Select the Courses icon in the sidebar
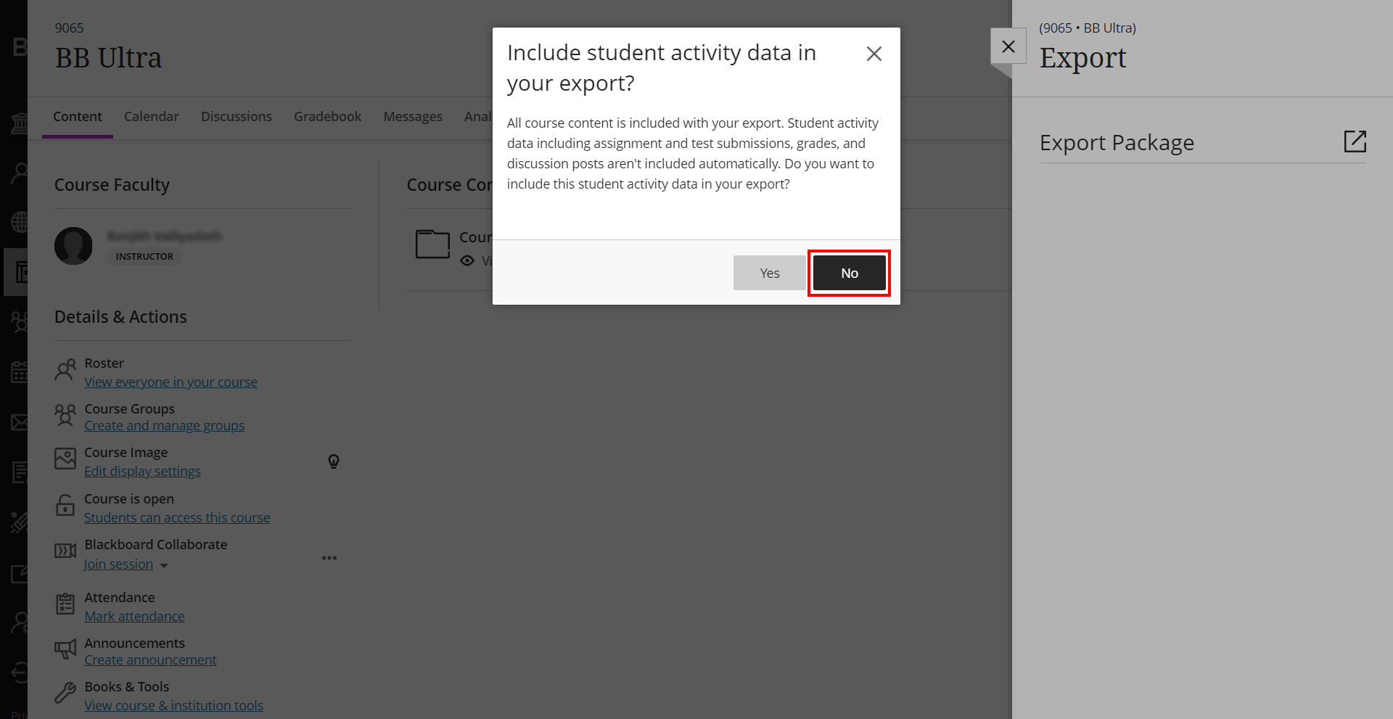Image resolution: width=1393 pixels, height=719 pixels. coord(18,272)
